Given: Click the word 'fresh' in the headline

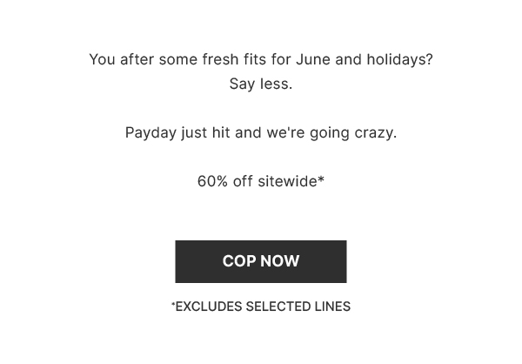Looking at the screenshot, I should point(220,60).
